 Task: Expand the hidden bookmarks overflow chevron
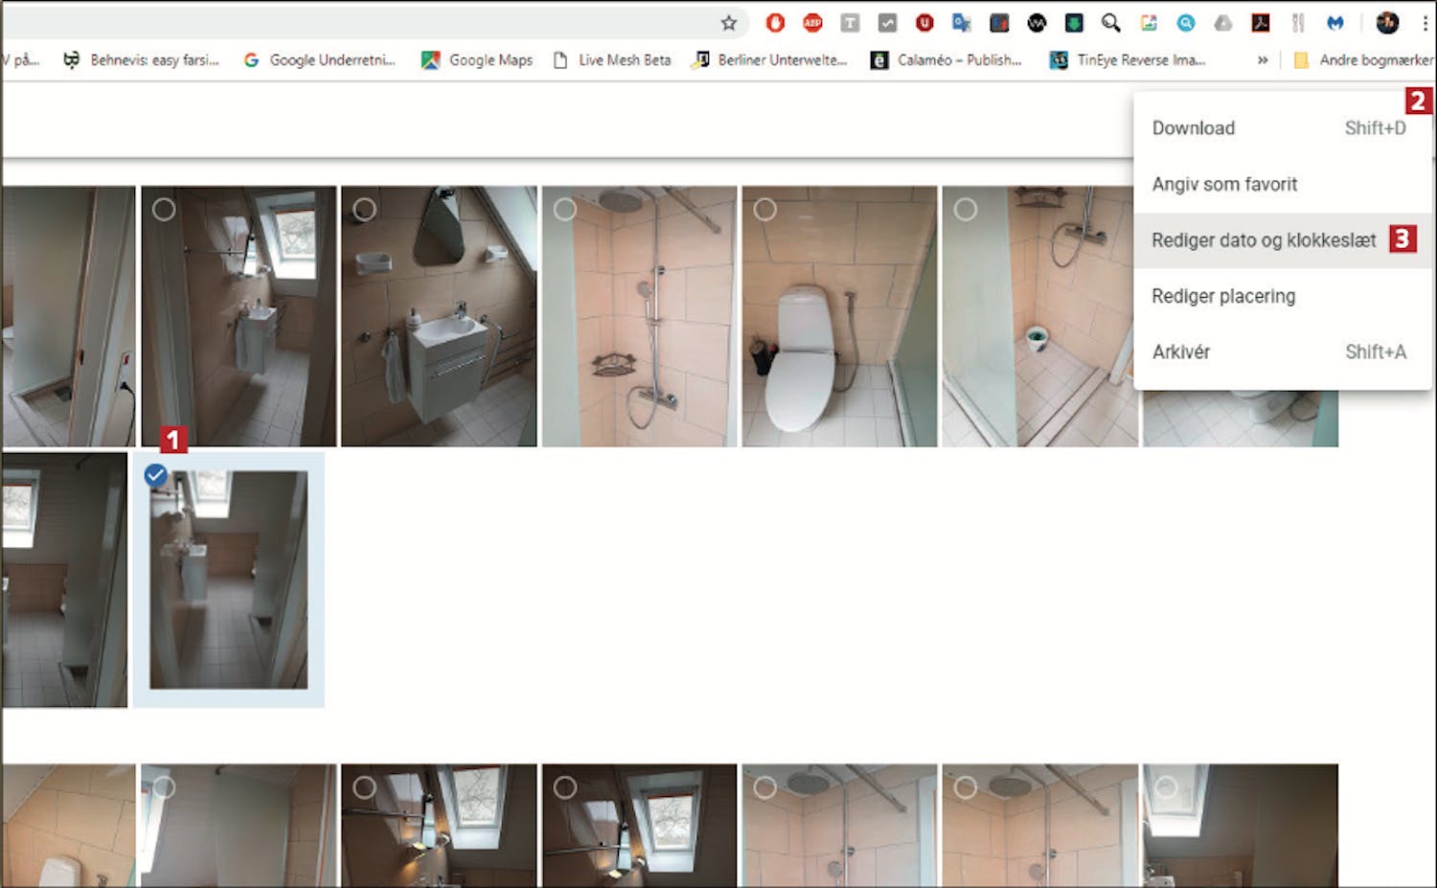pos(1263,60)
